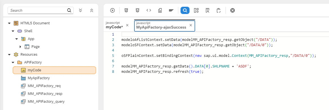Click the layout blocks toolbar icon
The image size is (329, 110).
click(196, 10)
